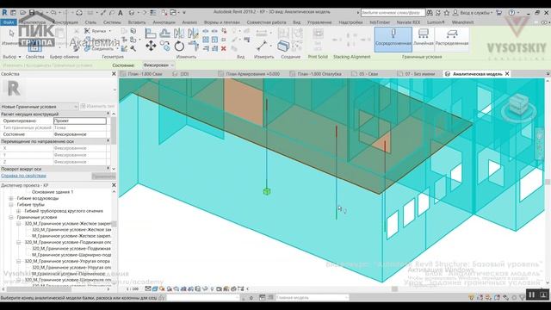Click the Save icon in quick access toolbar
The height and width of the screenshot is (310, 551).
point(32,13)
